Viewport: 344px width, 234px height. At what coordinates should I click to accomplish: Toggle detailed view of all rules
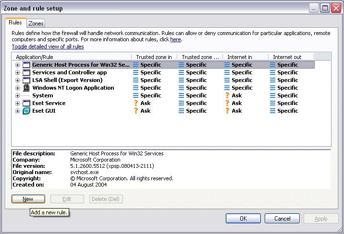click(48, 47)
